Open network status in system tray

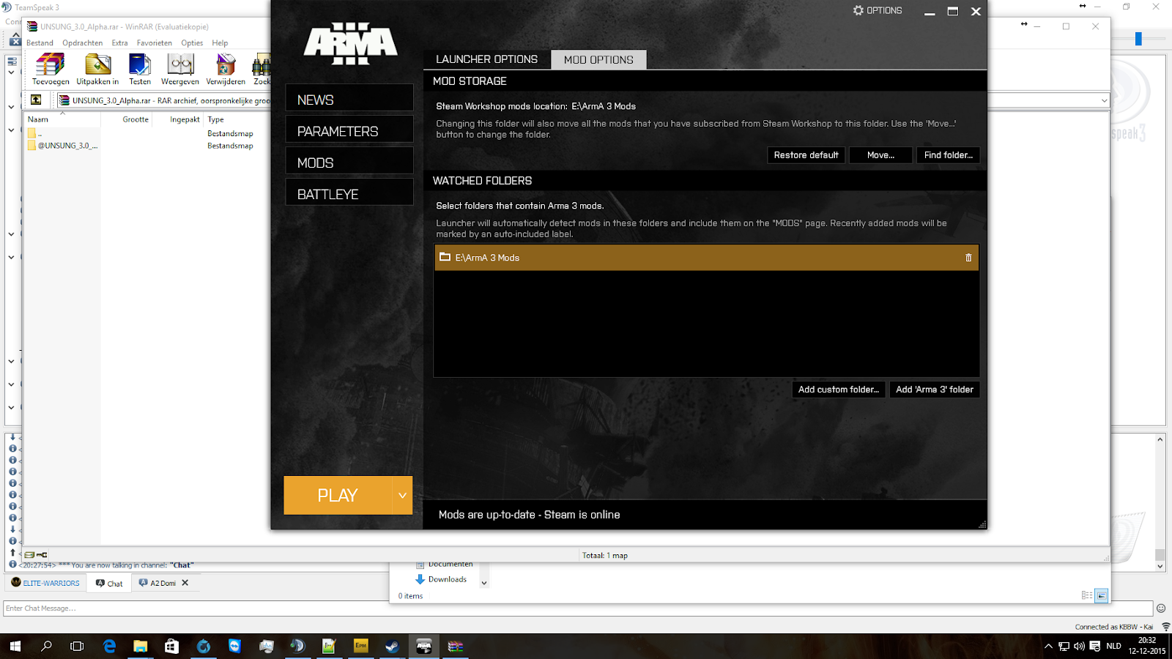point(1064,646)
